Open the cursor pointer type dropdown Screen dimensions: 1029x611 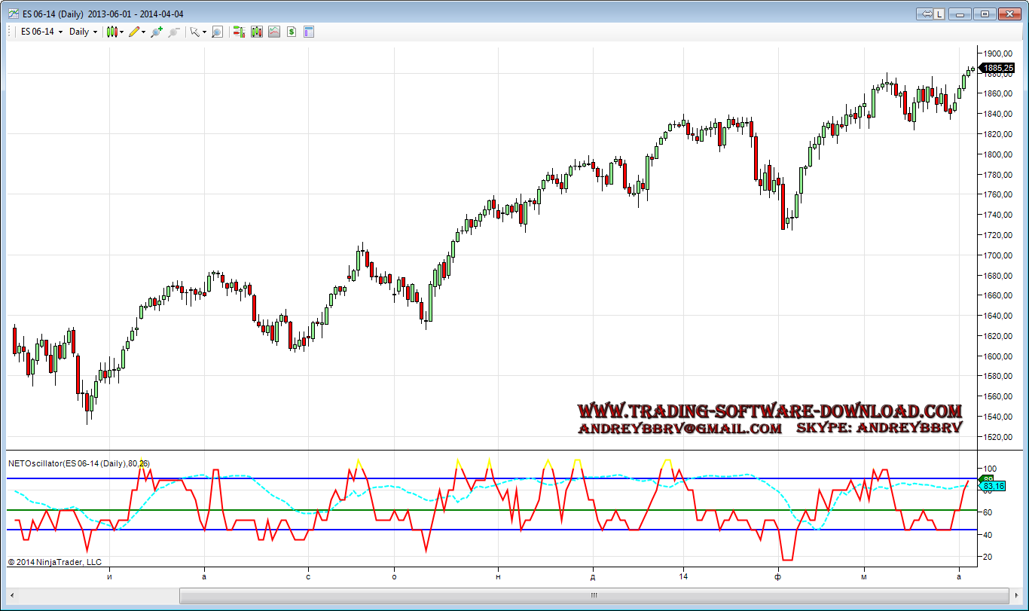[198, 32]
